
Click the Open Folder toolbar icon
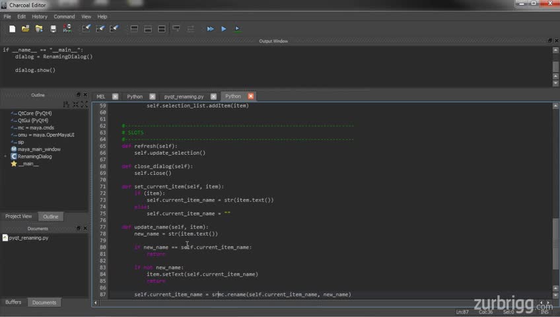click(x=25, y=29)
